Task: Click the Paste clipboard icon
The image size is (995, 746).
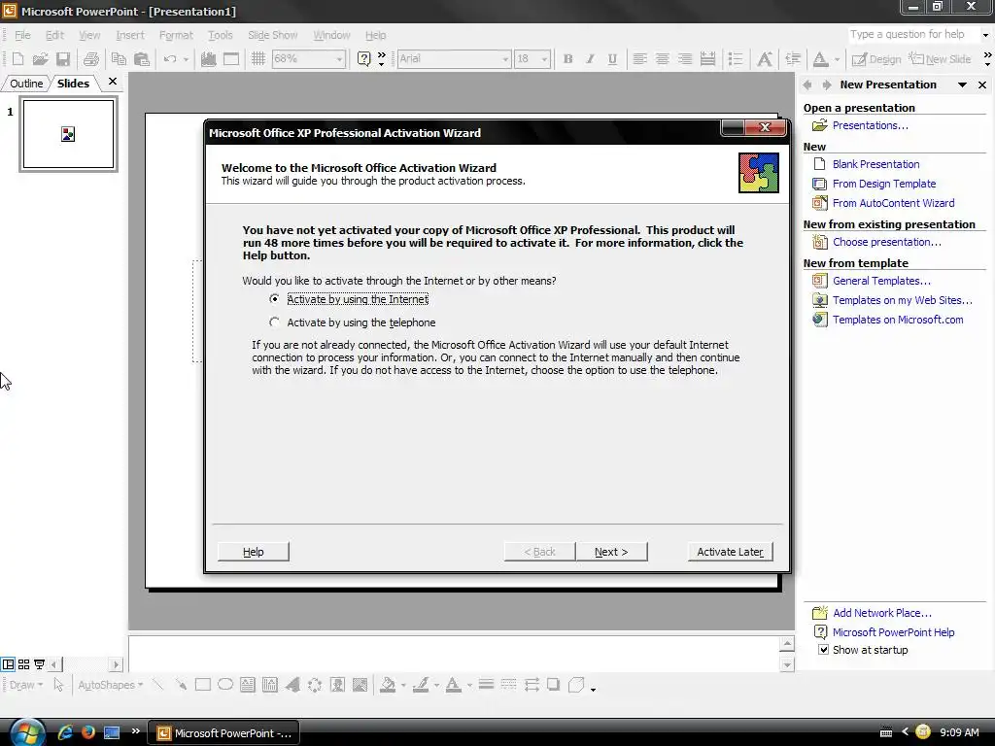Action: [142, 59]
